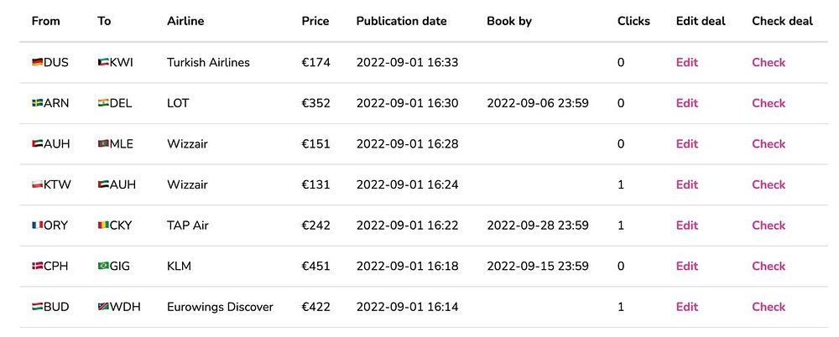Screen dimensions: 839x337
Task: Click the German flag icon beside DUS
Action: [38, 63]
